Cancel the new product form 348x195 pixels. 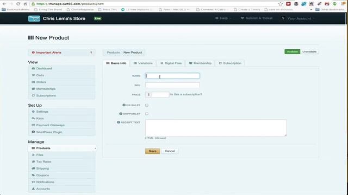point(170,151)
